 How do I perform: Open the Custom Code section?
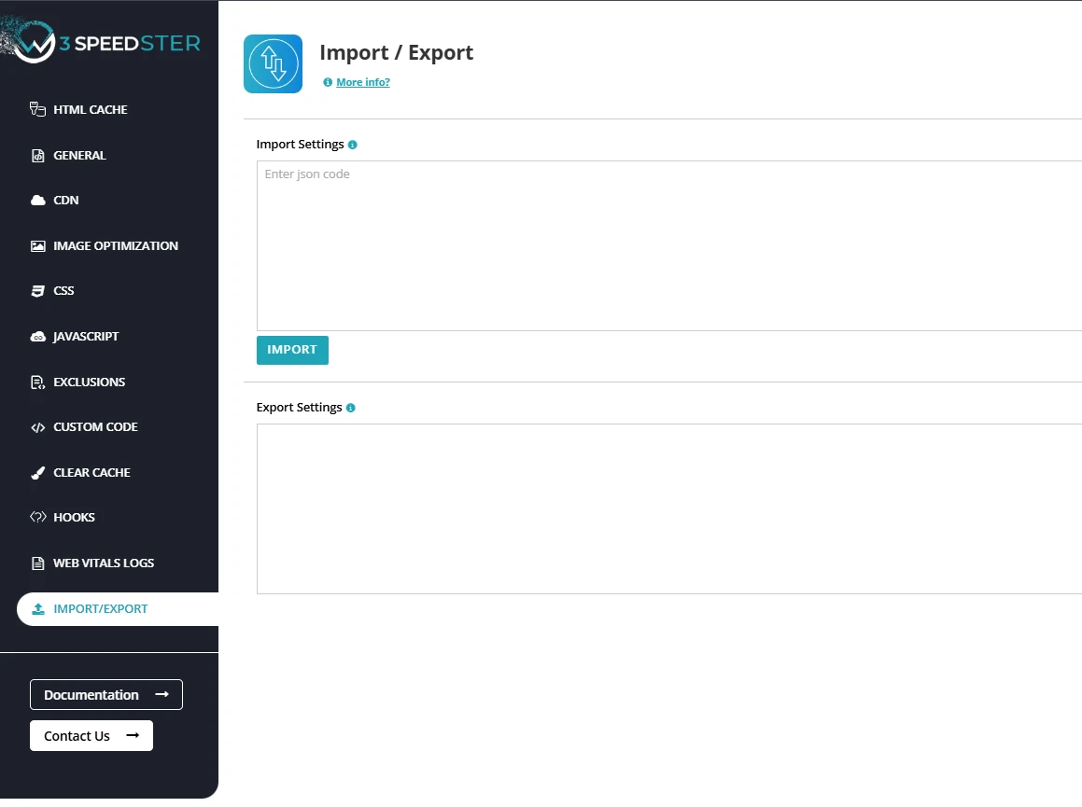tap(95, 427)
